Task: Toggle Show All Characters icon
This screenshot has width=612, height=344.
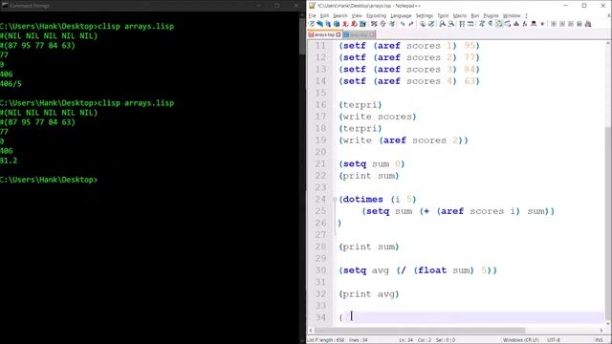Action: [491, 24]
